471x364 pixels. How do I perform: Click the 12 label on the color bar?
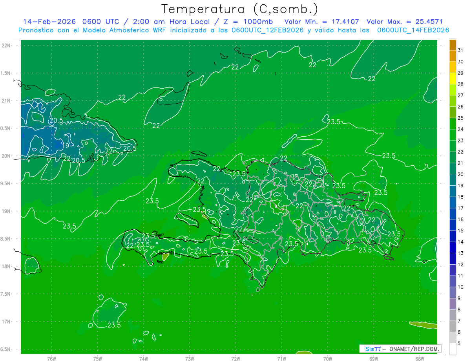[x=461, y=264]
